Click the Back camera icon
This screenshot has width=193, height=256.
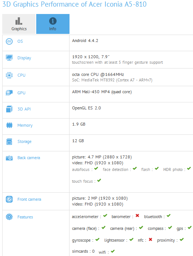coord(9,158)
